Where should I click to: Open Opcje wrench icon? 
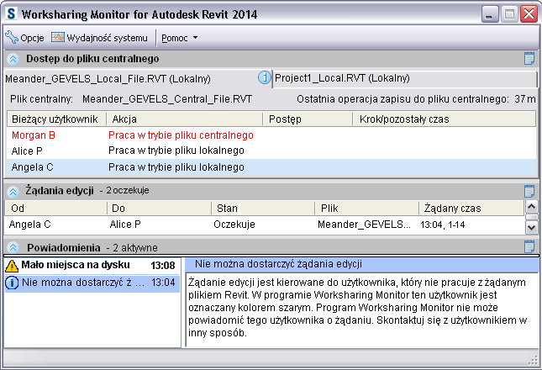12,37
